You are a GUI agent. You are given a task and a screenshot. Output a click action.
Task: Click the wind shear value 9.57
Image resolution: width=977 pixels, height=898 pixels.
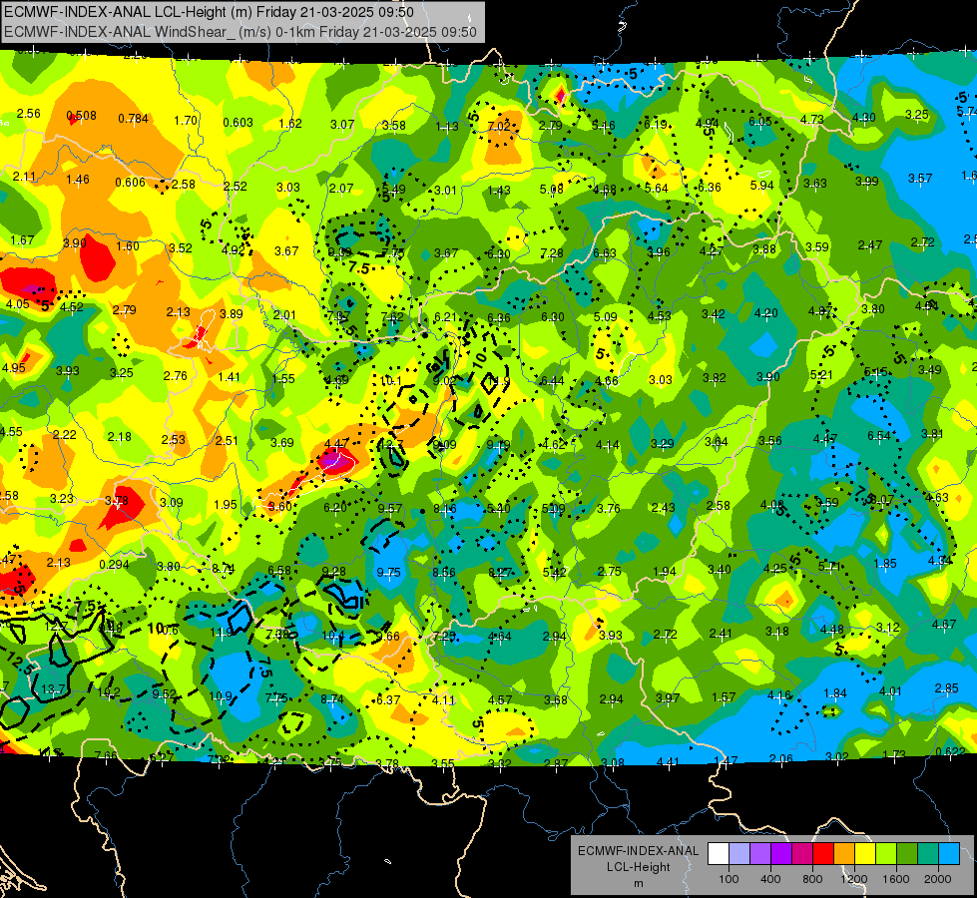click(x=390, y=508)
